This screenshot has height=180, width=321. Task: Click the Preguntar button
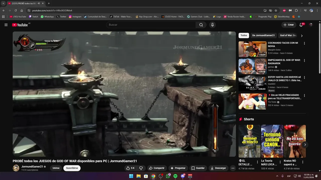point(178,168)
